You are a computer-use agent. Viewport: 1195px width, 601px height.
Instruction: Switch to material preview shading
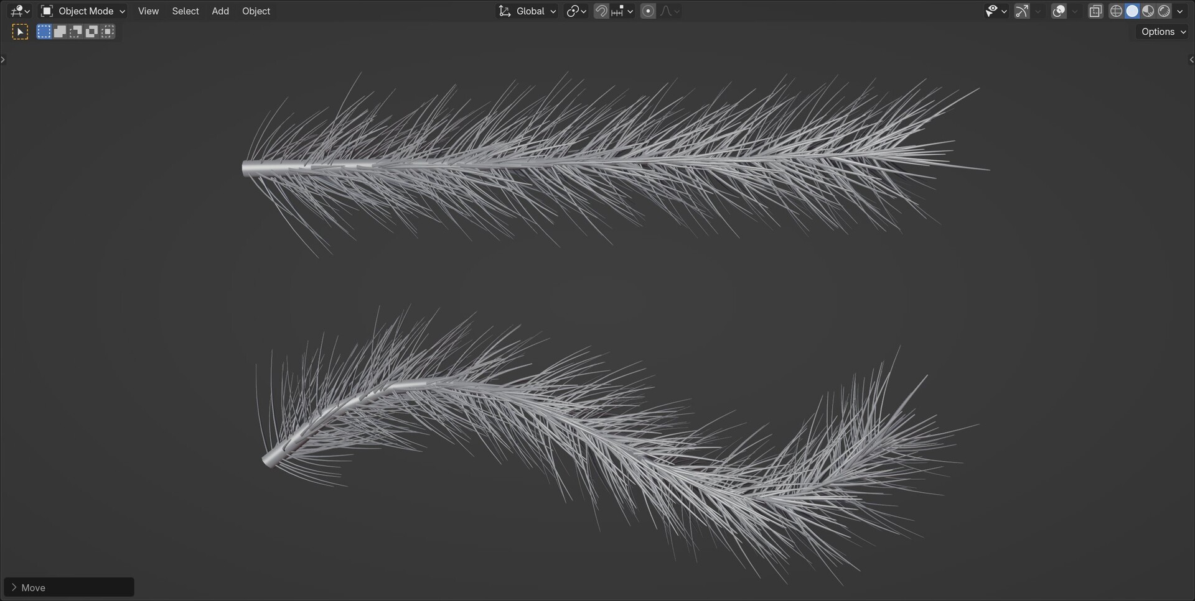tap(1148, 11)
